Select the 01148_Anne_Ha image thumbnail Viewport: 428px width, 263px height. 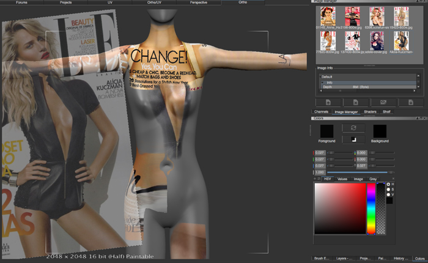coord(328,17)
